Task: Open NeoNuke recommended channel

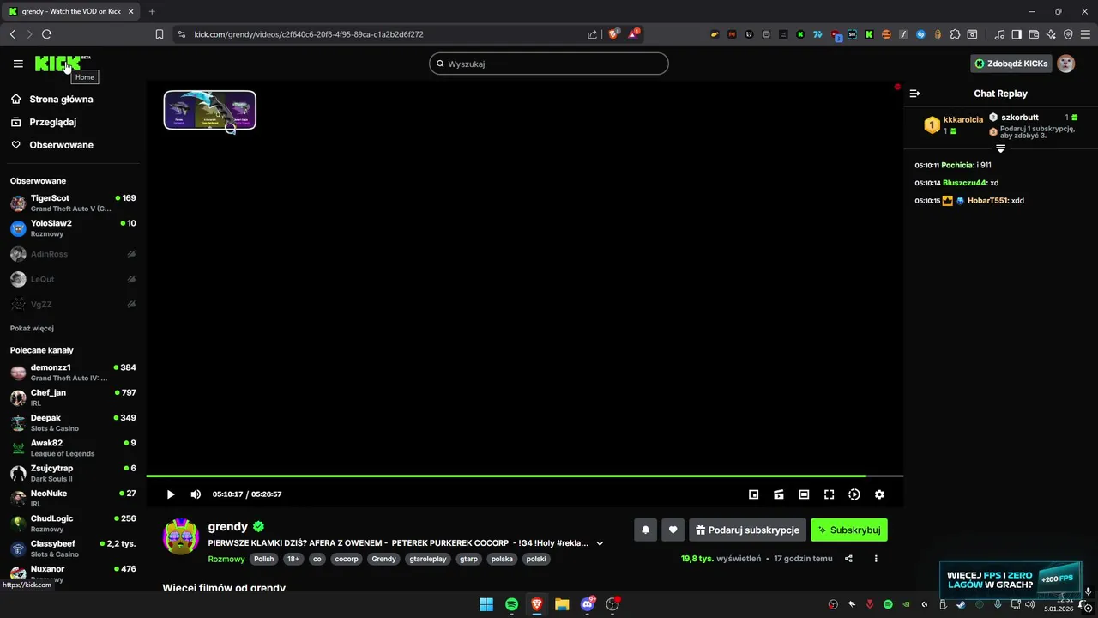Action: tap(72, 499)
